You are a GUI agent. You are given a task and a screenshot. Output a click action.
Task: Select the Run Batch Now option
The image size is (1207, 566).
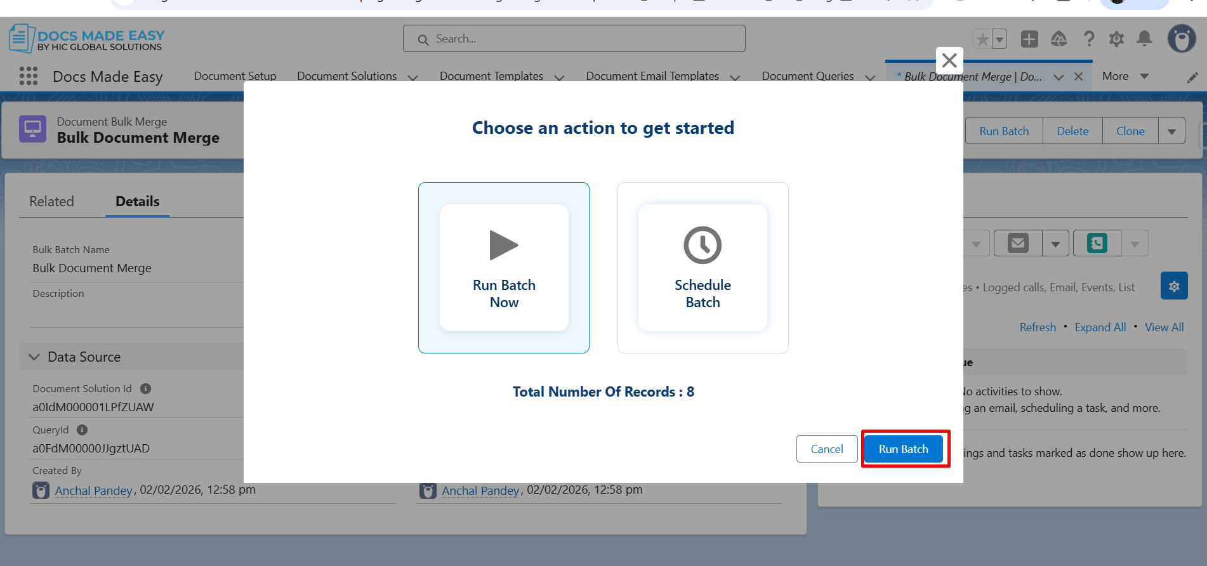click(x=504, y=268)
